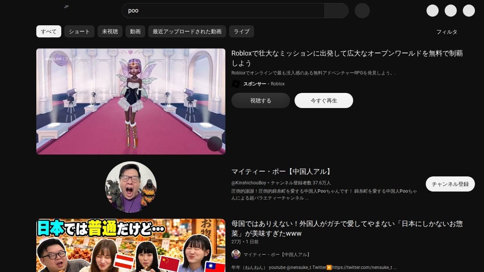This screenshot has width=484, height=272.
Task: Toggle the round mute button on the Roblox thumbnail
Action: [x=215, y=144]
